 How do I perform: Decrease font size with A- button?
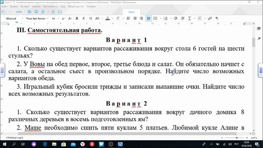click(x=64, y=18)
